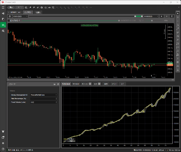Start the backtest with play button
Image resolution: width=181 pixels, height=152 pixels.
pyautogui.click(x=161, y=16)
